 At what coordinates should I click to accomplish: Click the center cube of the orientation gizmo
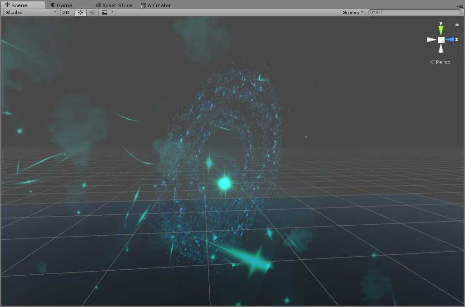[441, 40]
